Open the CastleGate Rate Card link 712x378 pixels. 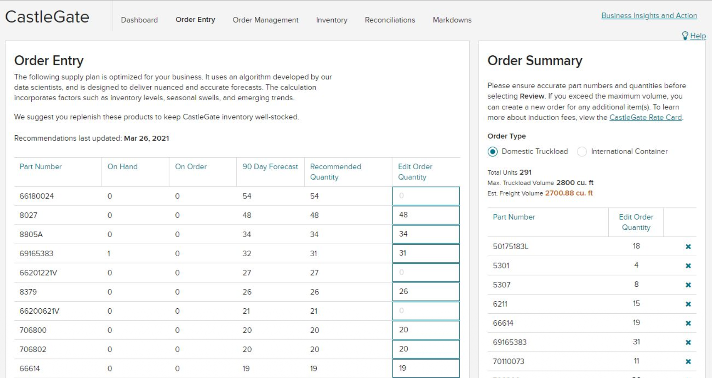click(x=646, y=117)
